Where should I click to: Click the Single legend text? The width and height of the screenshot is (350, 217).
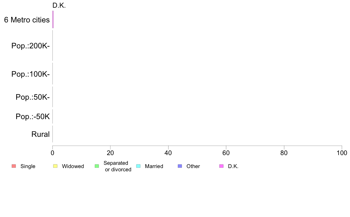28,166
